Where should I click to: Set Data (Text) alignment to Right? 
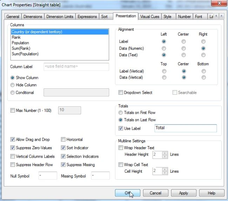click(203, 55)
